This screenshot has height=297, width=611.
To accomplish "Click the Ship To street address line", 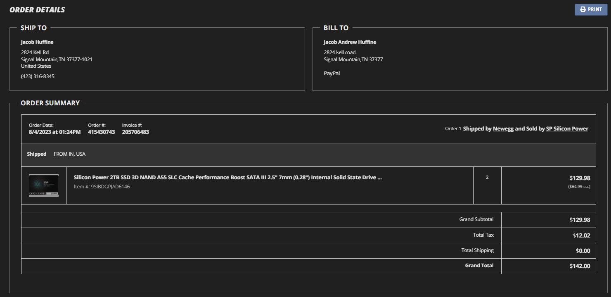I will tap(35, 52).
